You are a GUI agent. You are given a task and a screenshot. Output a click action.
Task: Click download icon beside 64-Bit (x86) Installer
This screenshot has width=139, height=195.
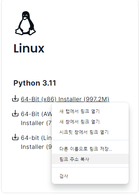pos(15,99)
